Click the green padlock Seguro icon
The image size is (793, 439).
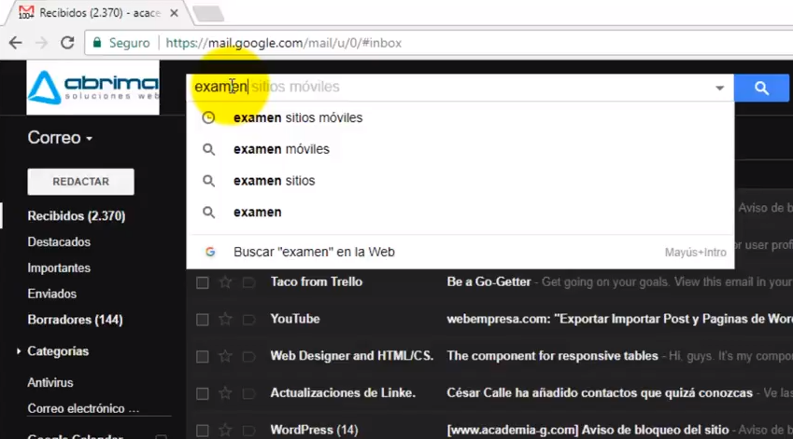click(97, 42)
